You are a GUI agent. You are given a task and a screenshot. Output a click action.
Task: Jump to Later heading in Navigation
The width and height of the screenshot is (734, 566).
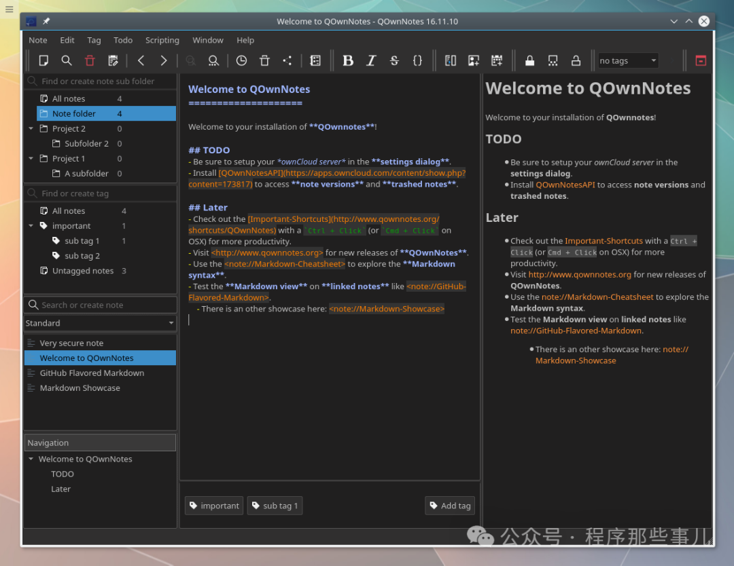click(x=61, y=489)
